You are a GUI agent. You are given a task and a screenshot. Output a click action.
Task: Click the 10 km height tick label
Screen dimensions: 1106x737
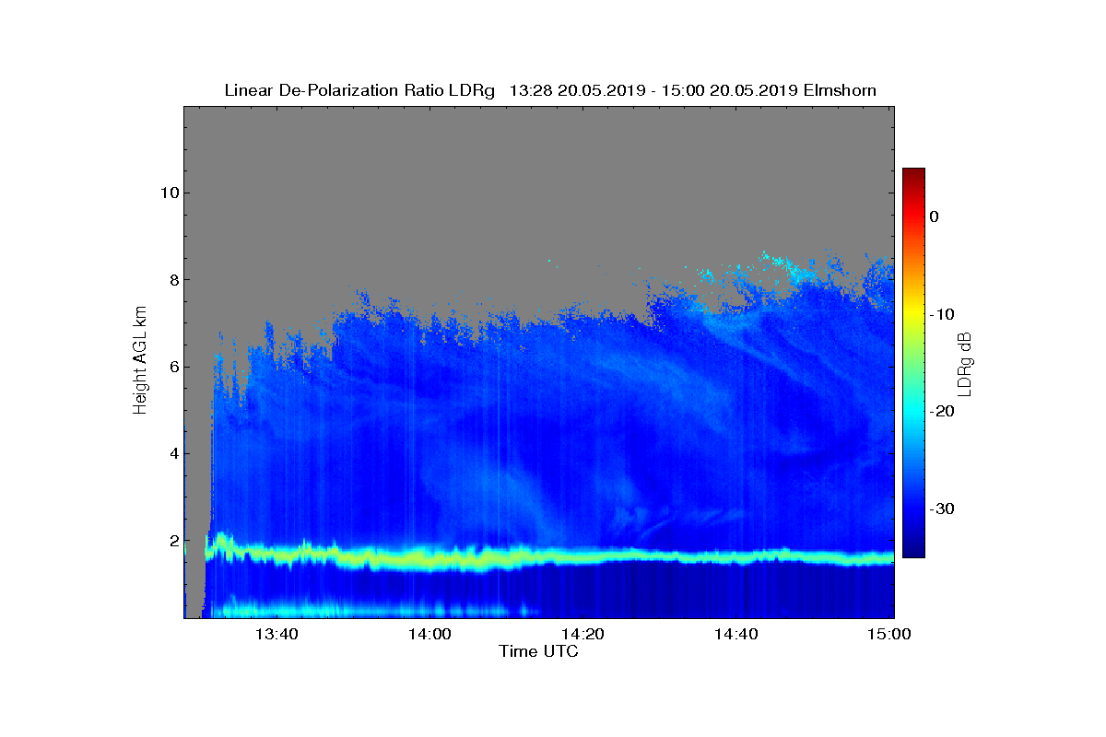(167, 193)
